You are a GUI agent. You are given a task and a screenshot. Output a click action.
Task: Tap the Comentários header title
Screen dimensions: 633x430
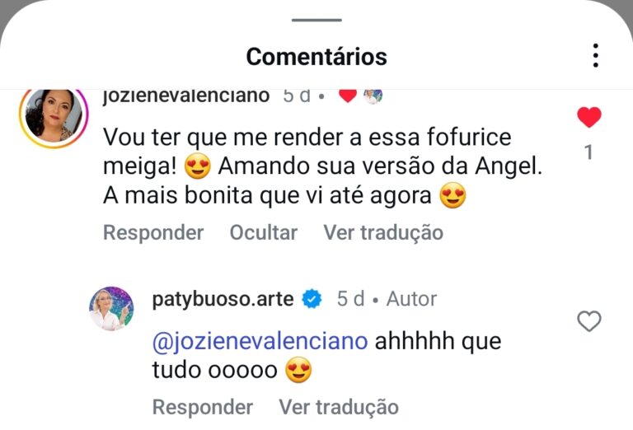pos(316,56)
